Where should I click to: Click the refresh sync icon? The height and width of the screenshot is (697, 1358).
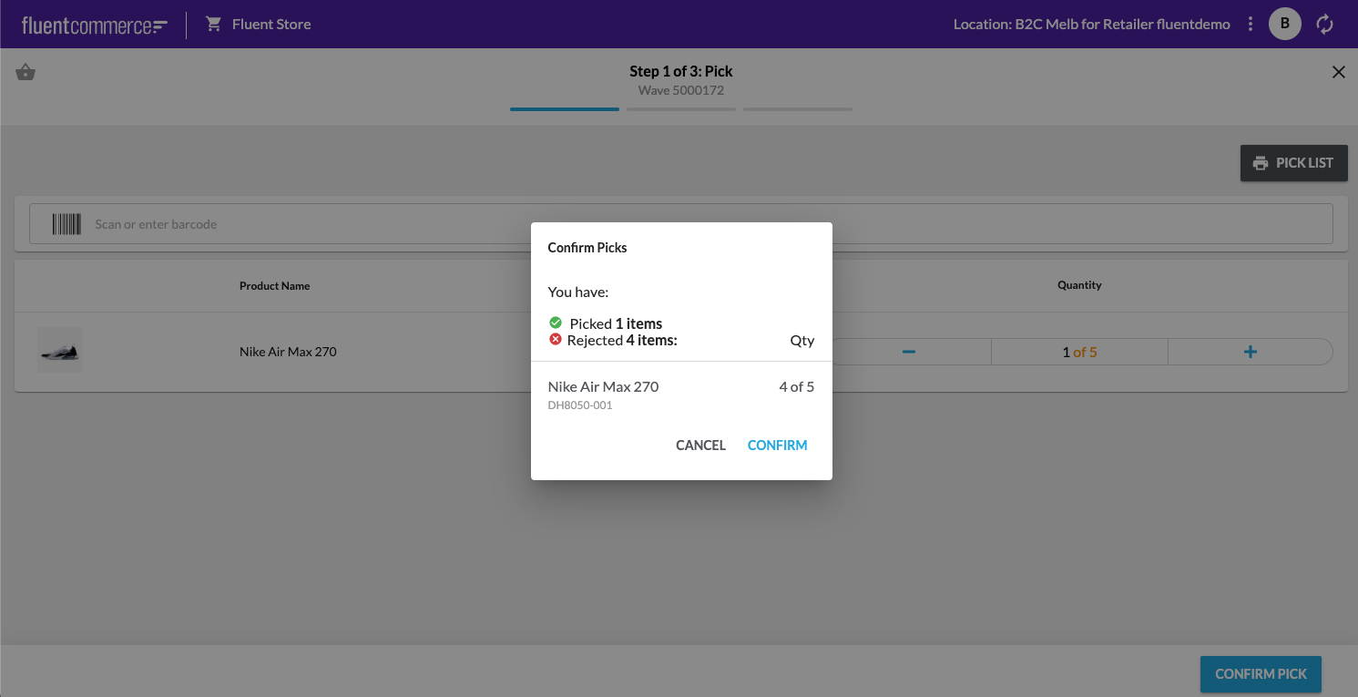coord(1325,25)
